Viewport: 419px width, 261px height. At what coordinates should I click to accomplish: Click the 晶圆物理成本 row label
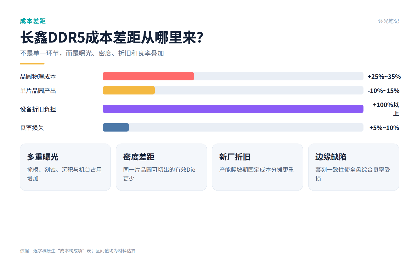[x=38, y=77]
